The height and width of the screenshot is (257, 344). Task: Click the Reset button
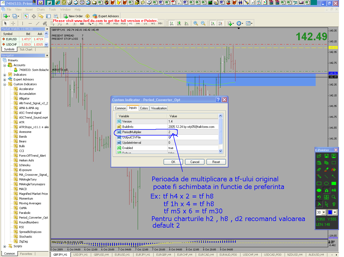point(216,162)
